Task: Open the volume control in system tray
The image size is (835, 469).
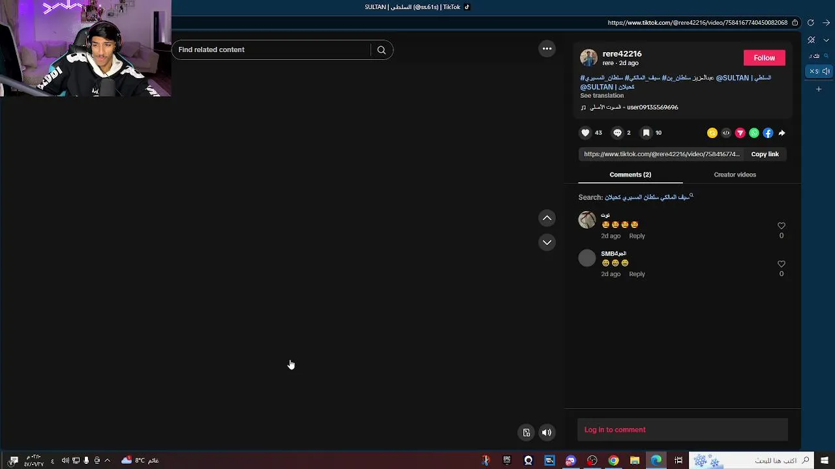Action: [65, 461]
